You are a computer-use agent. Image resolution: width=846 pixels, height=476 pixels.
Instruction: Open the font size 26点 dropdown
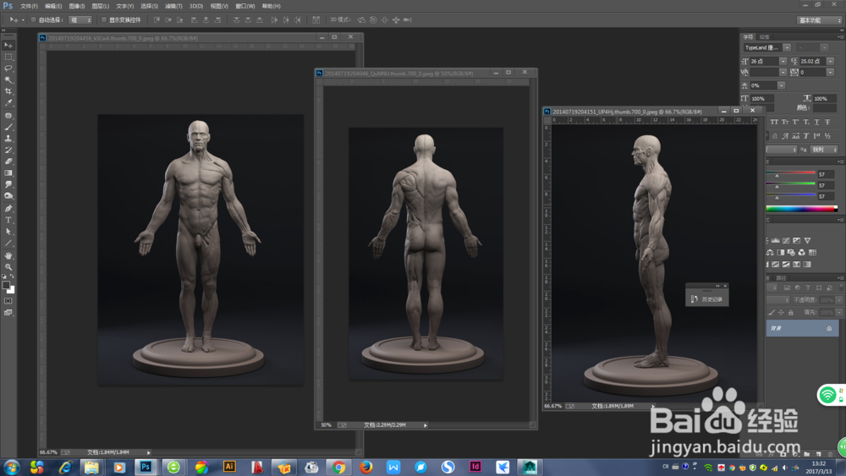point(783,62)
